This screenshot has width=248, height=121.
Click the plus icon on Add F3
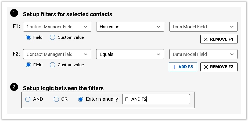point(174,67)
